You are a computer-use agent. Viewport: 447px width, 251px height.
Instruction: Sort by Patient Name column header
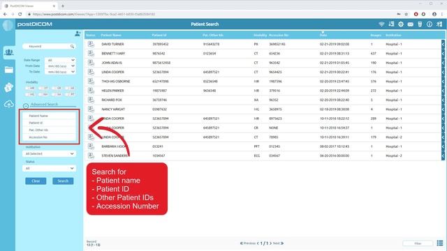click(111, 36)
